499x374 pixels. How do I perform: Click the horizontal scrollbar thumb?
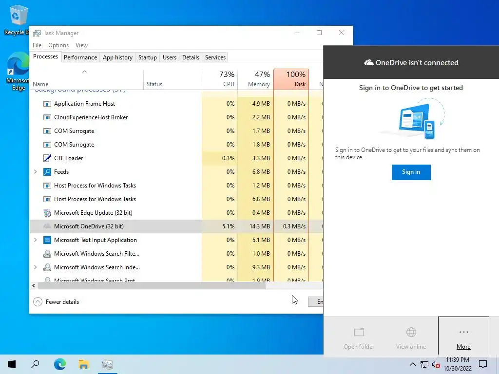pyautogui.click(x=152, y=285)
